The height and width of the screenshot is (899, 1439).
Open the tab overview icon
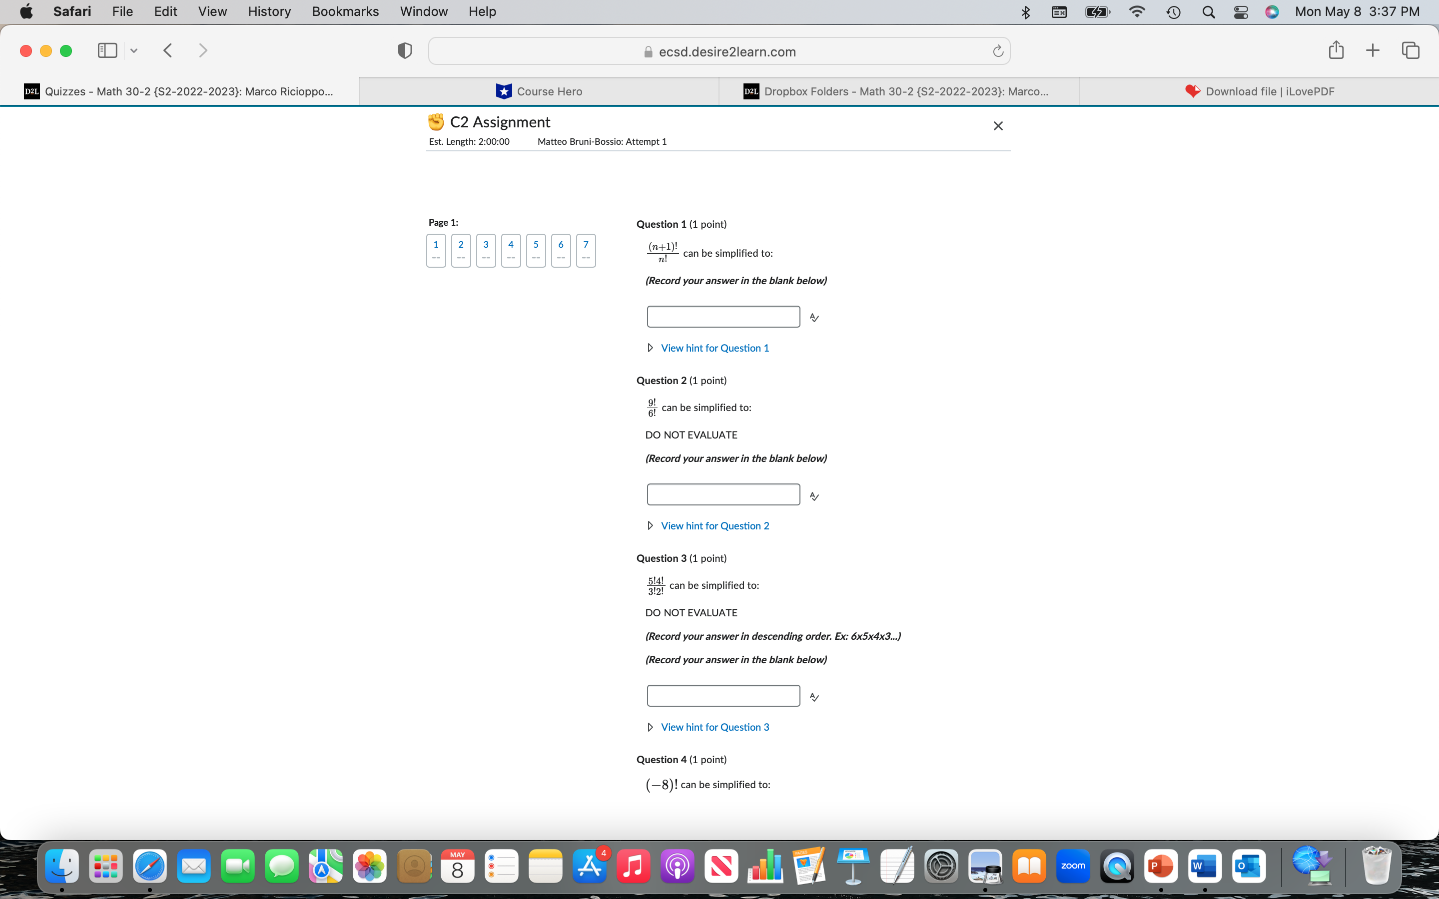pyautogui.click(x=1410, y=50)
